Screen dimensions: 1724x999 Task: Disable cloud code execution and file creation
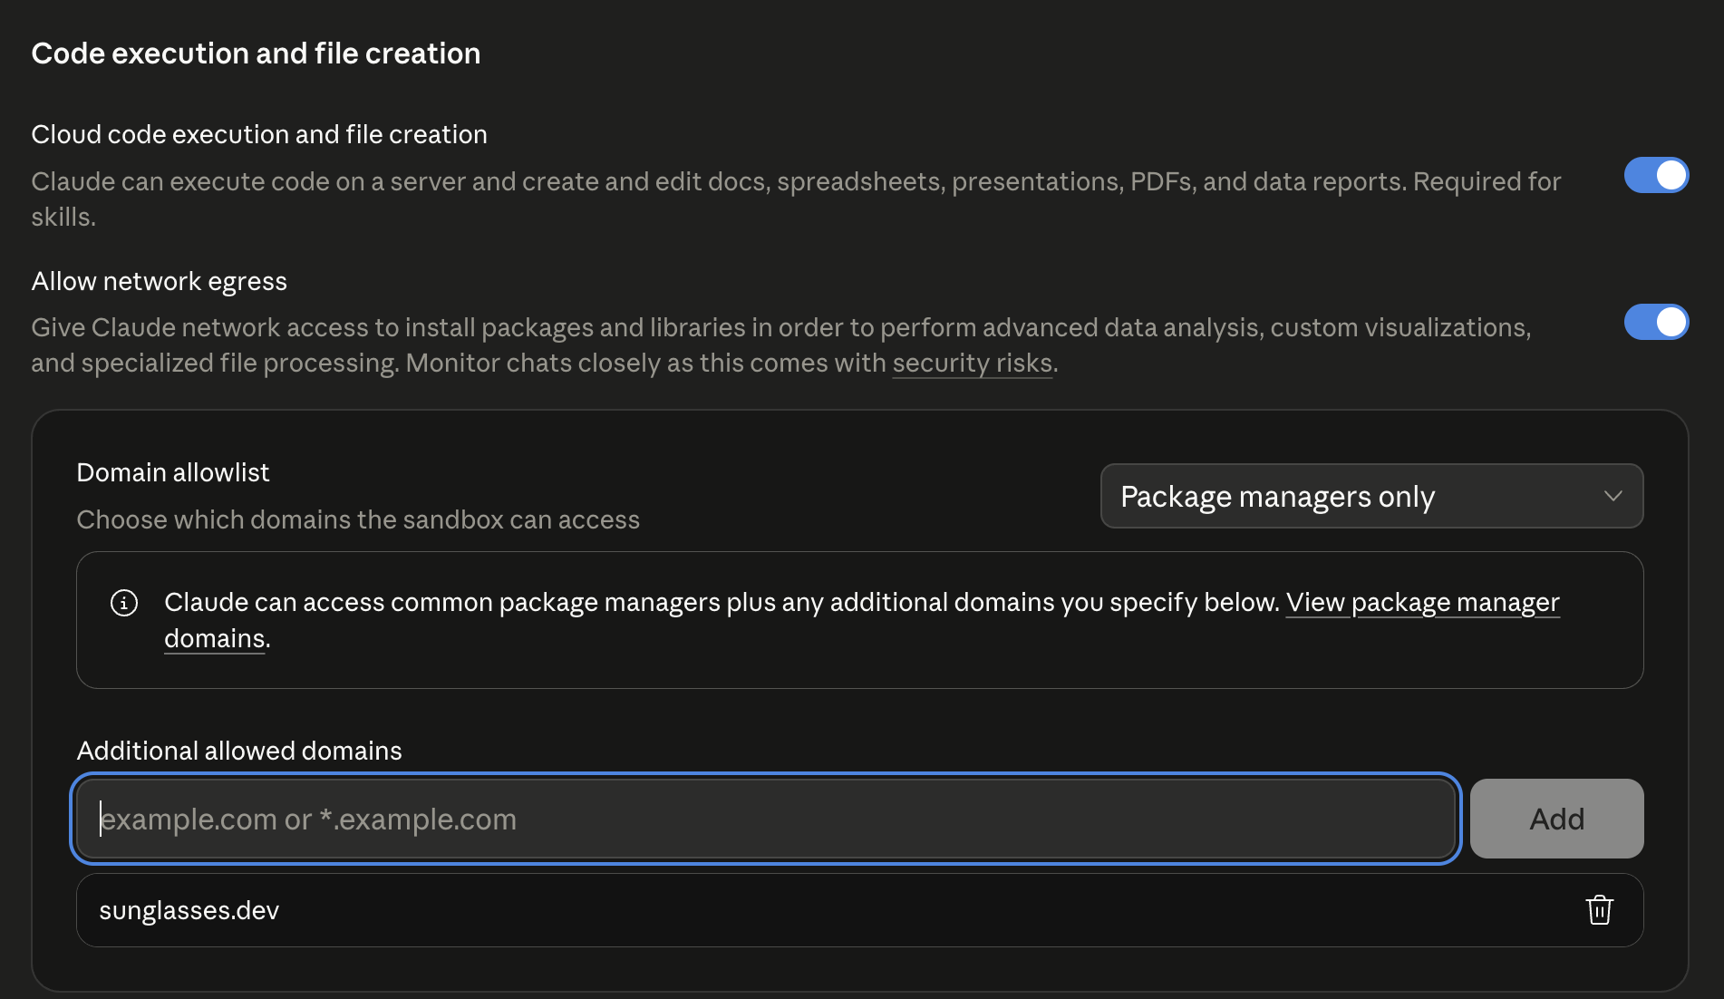[x=1656, y=176]
